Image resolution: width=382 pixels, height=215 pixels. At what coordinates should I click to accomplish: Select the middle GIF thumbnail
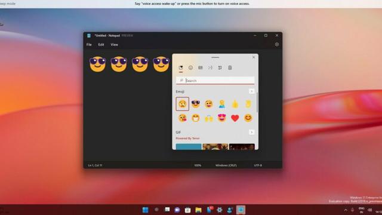click(x=215, y=146)
